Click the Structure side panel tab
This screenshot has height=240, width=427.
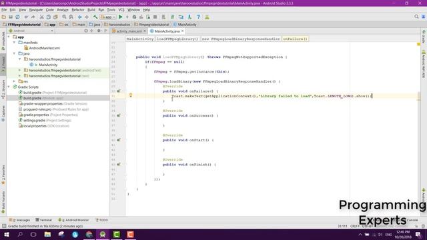[x=3, y=89]
